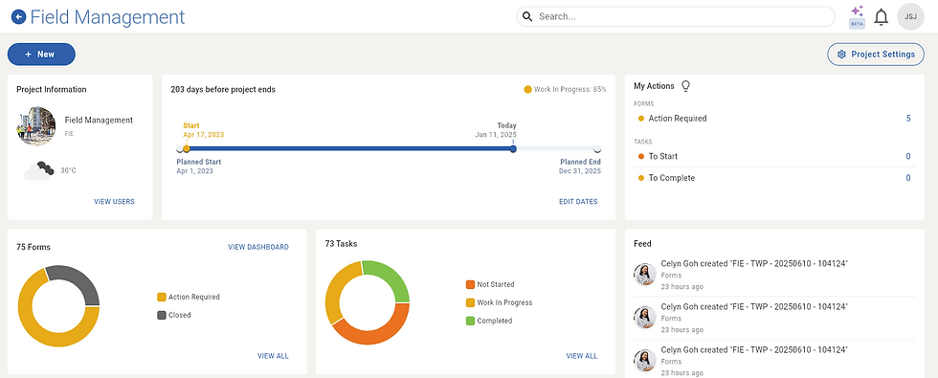This screenshot has width=938, height=378.
Task: Open VIEW DASHBOARD for forms
Action: tap(258, 247)
